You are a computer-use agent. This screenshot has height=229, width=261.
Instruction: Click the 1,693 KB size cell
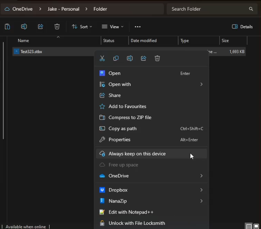coord(237,52)
